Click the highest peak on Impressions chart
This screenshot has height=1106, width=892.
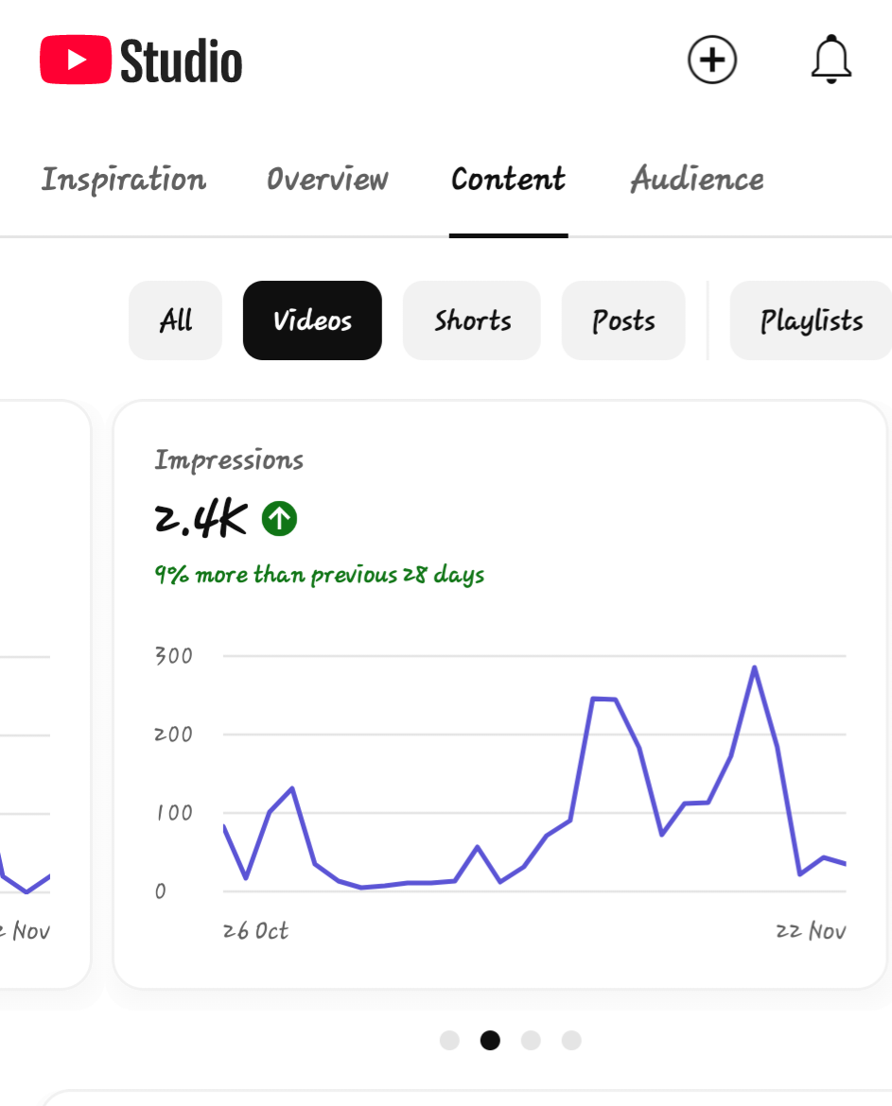pyautogui.click(x=754, y=667)
